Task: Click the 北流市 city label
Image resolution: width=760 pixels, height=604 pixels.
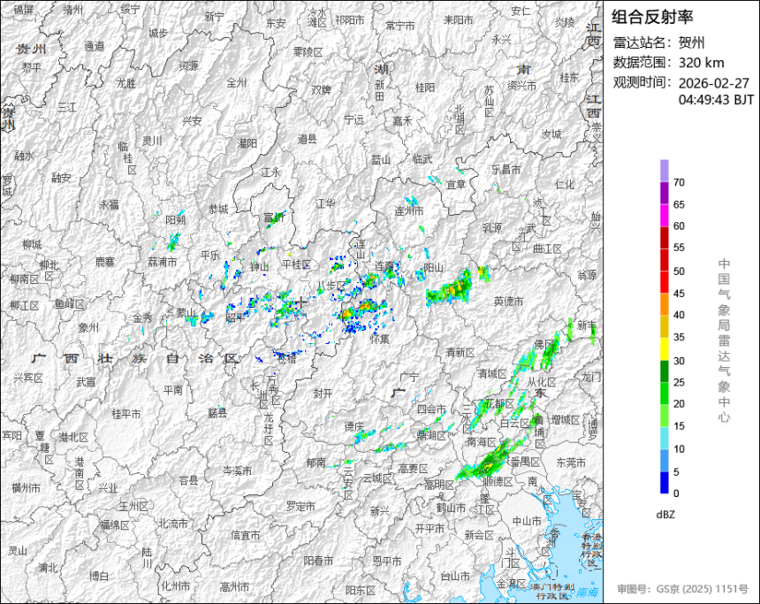Action: [x=173, y=524]
